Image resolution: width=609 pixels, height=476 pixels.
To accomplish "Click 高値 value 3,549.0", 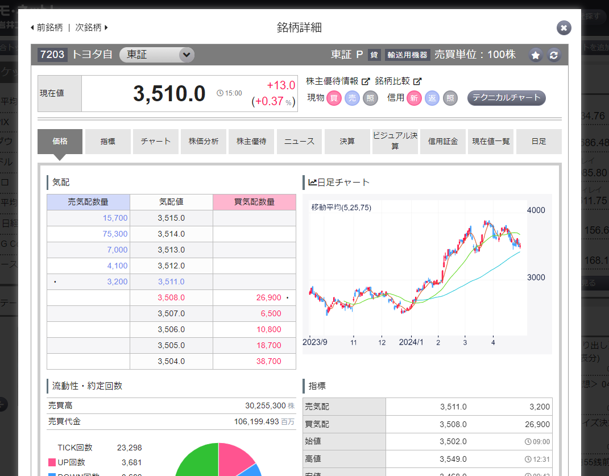I will pyautogui.click(x=453, y=460).
